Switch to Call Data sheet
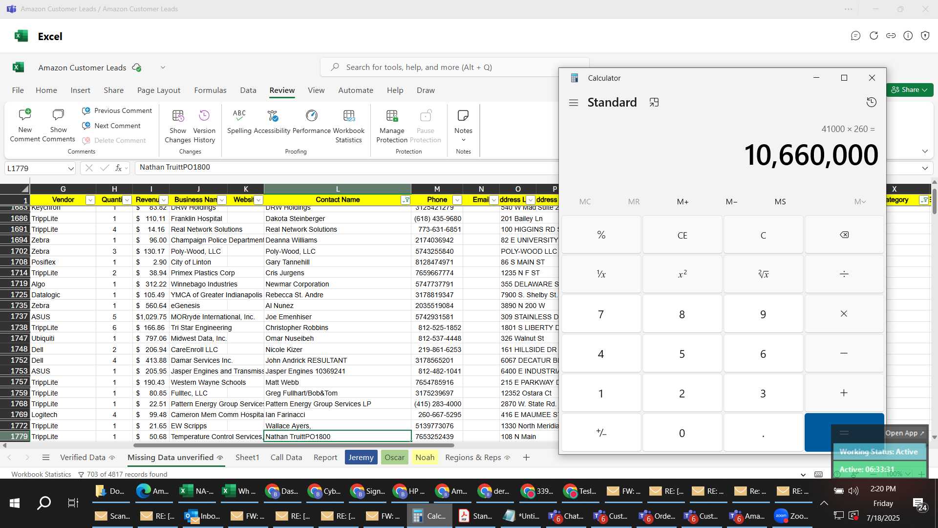938x528 pixels. [286, 458]
